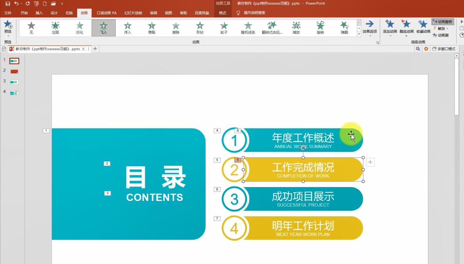Click 添加动画 to add an animation
Image resolution: width=464 pixels, height=264 pixels.
390,28
